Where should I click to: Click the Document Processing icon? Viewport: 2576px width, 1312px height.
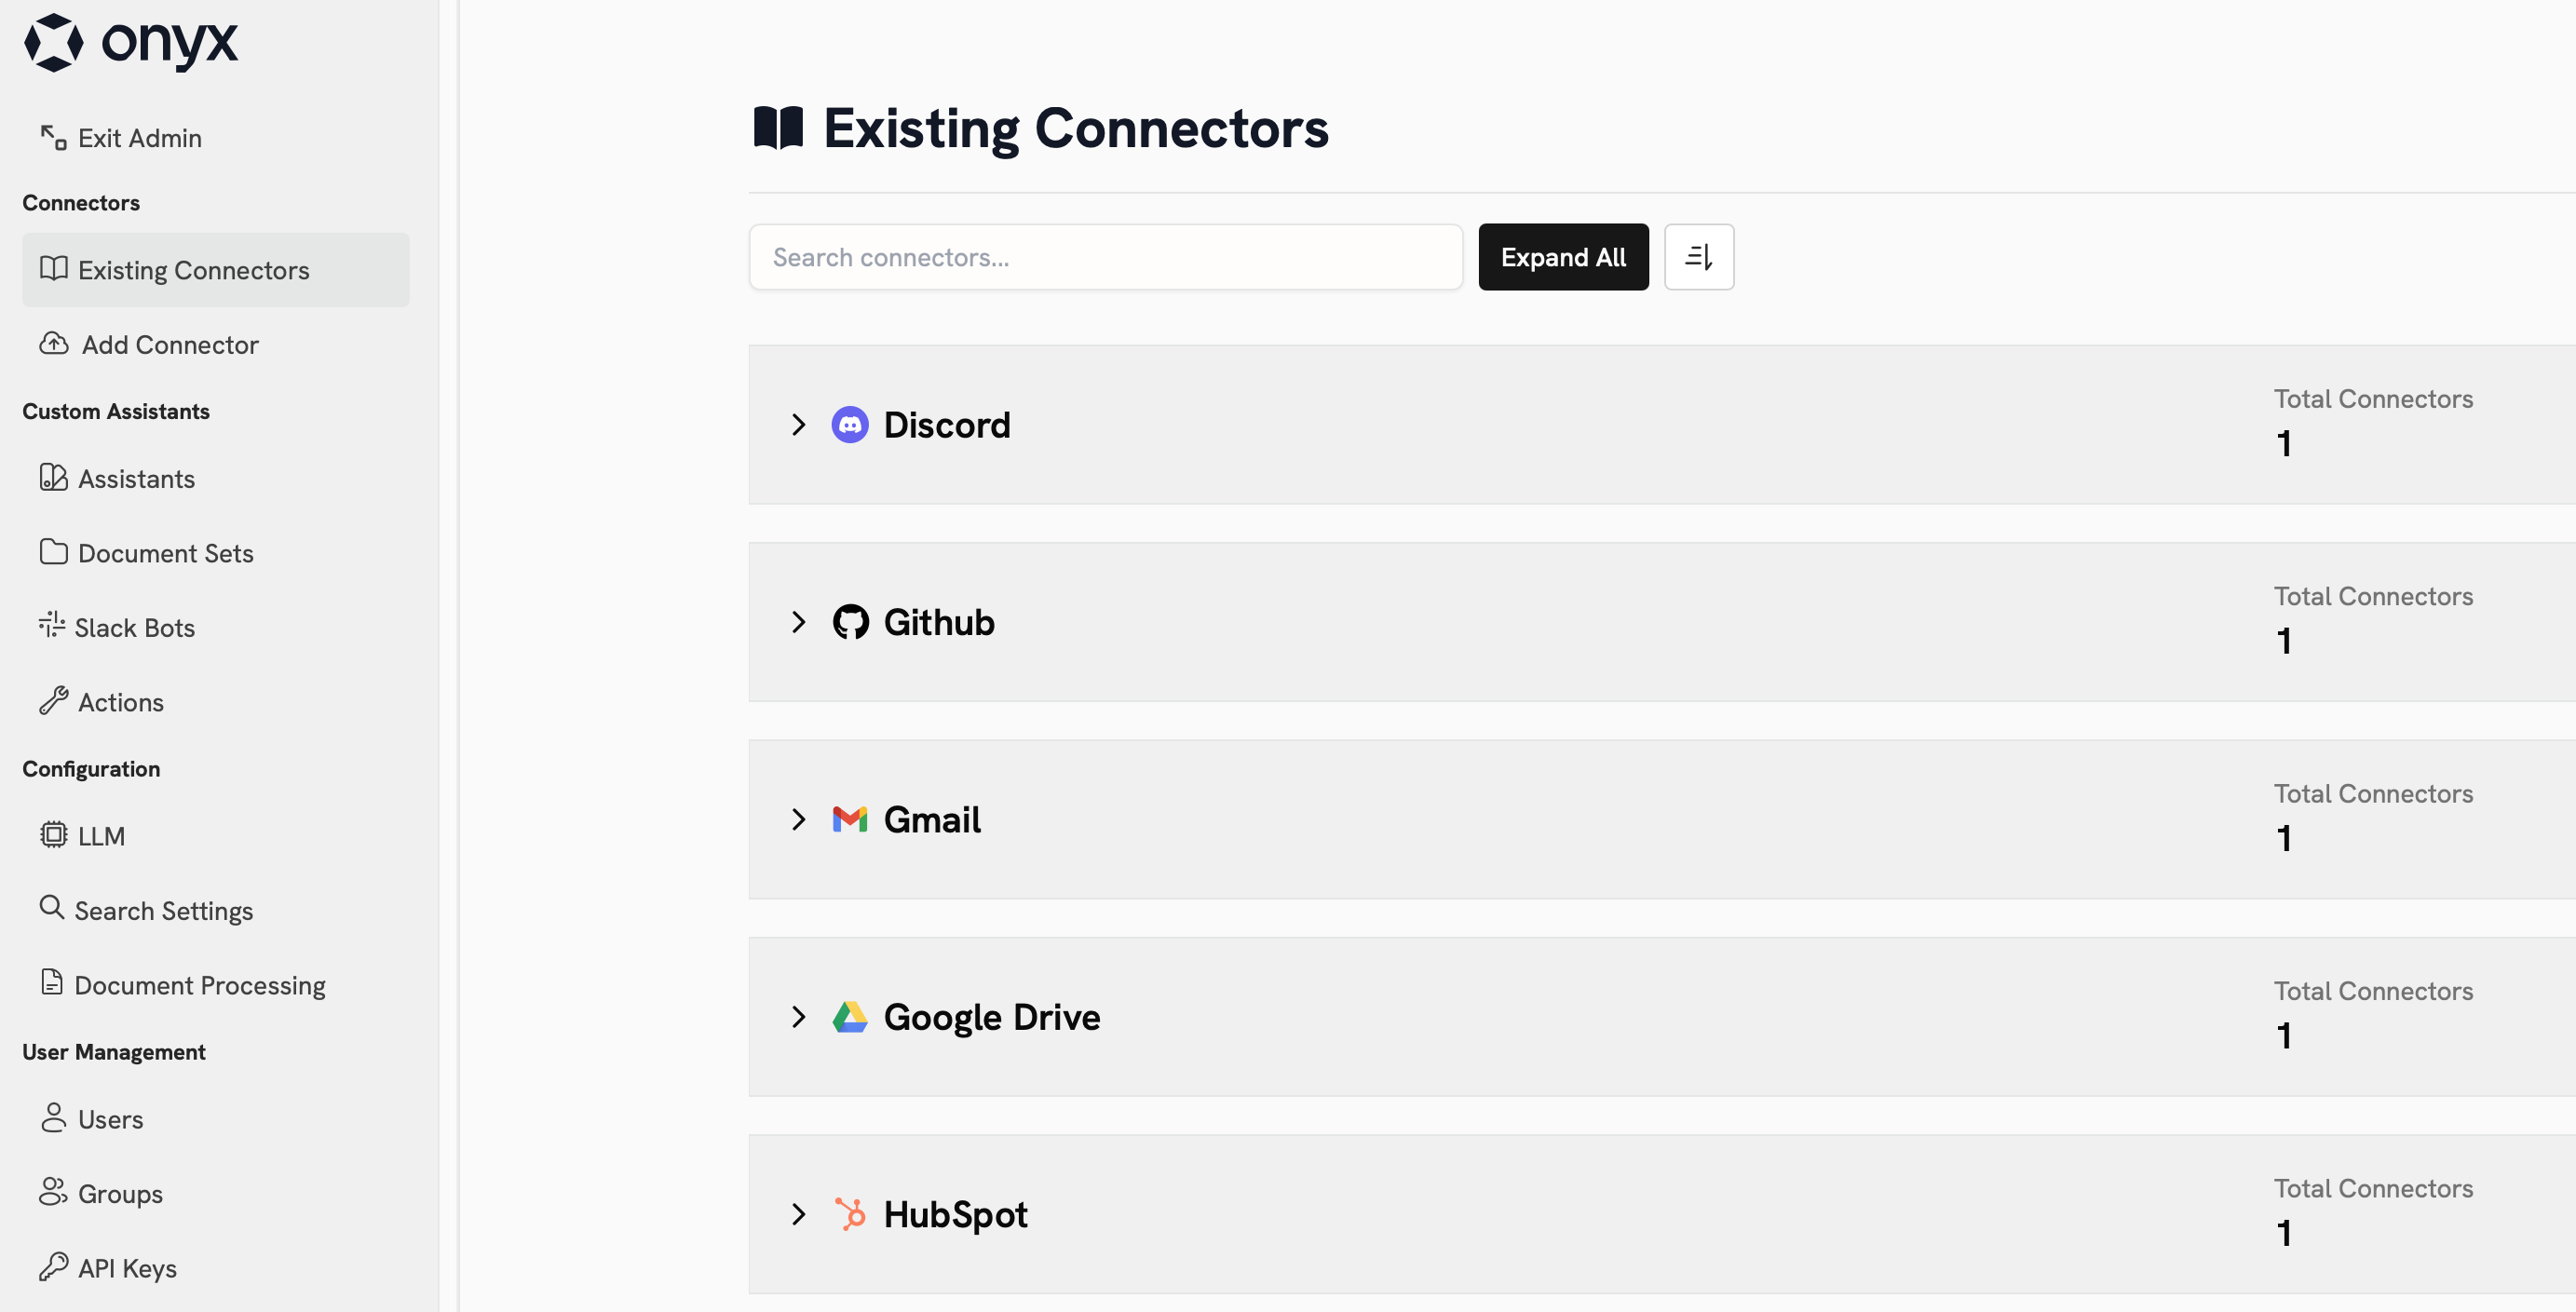point(53,984)
